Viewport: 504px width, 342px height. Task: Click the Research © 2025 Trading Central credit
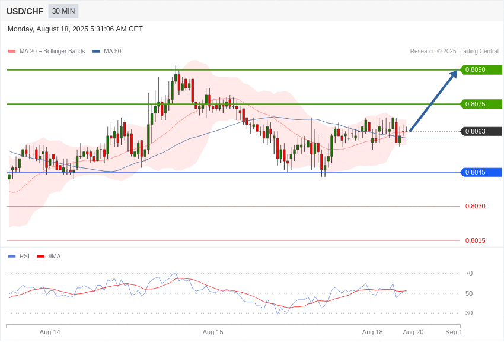[x=454, y=51]
